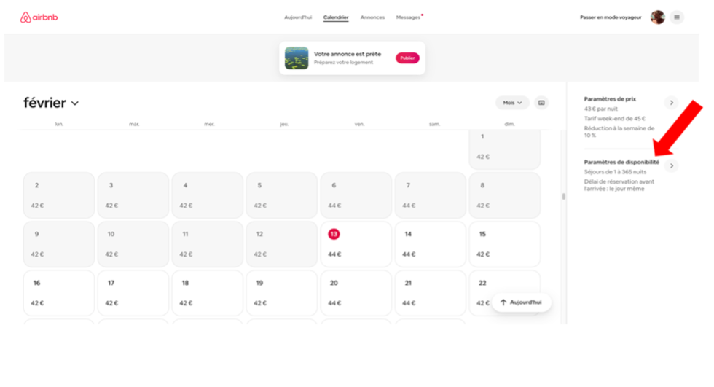The image size is (714, 387).
Task: Click the calendar view icon beside Mois
Action: pyautogui.click(x=541, y=103)
